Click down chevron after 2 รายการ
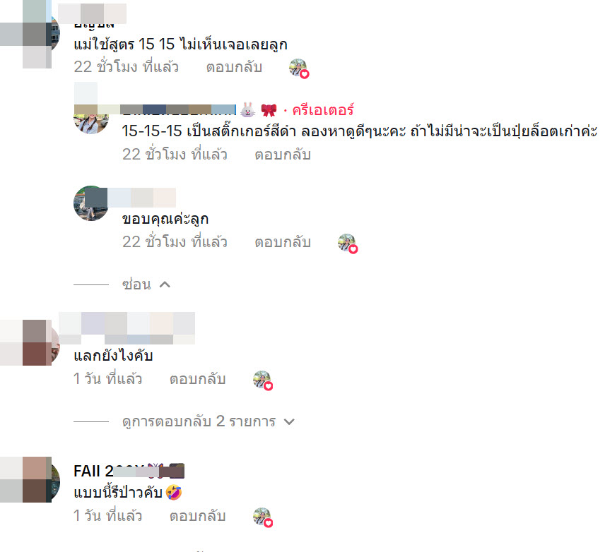605x552 pixels. [289, 421]
